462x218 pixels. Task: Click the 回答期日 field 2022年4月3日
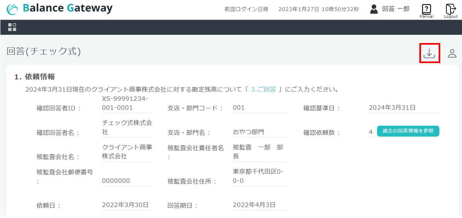[x=260, y=205]
